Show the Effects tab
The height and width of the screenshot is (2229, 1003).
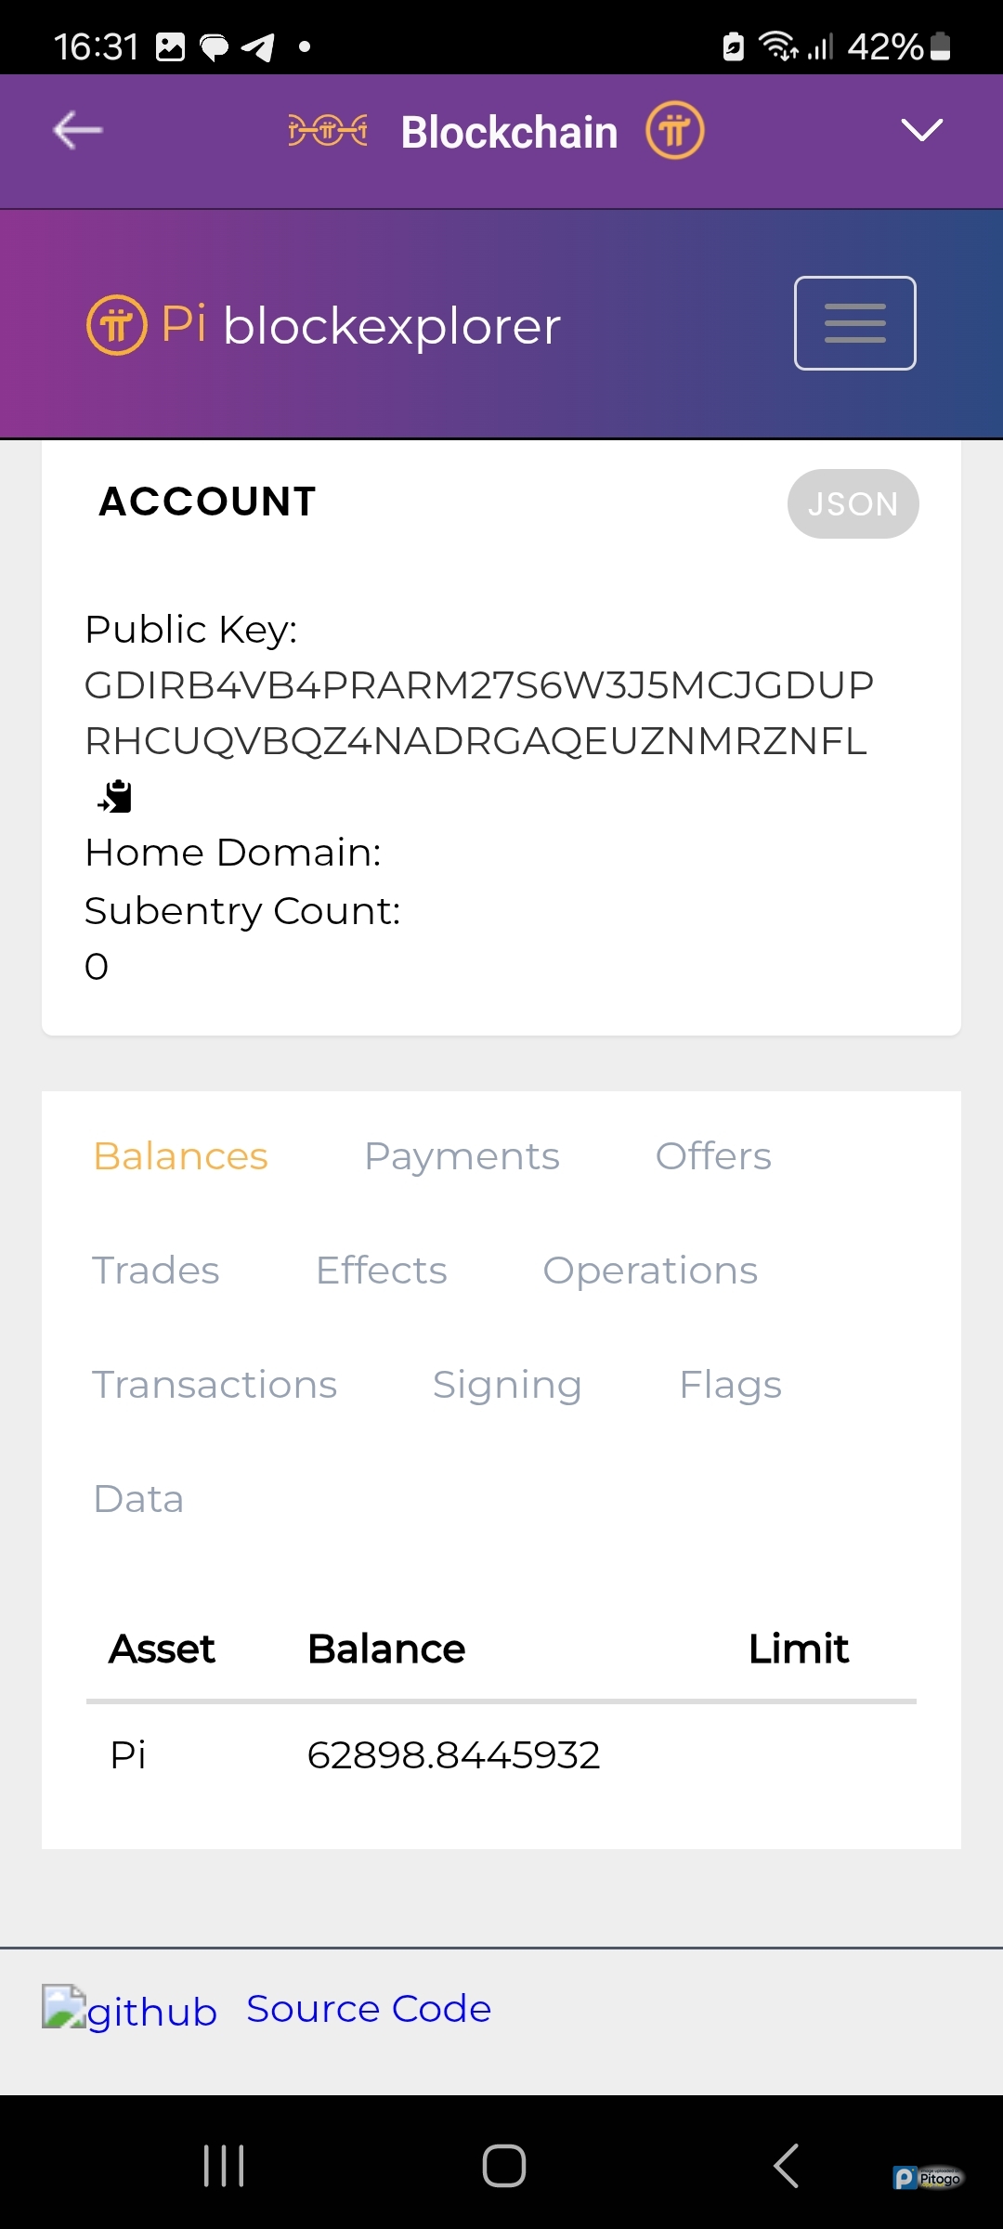click(x=381, y=1271)
